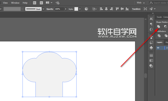Image resolution: width=168 pixels, height=101 pixels.
Task: Click Horizontal Align Center icon
Action: [x=106, y=9]
